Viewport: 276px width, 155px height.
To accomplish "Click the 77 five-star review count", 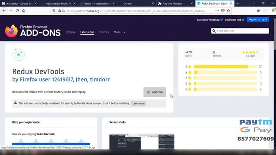I will pos(260,67).
